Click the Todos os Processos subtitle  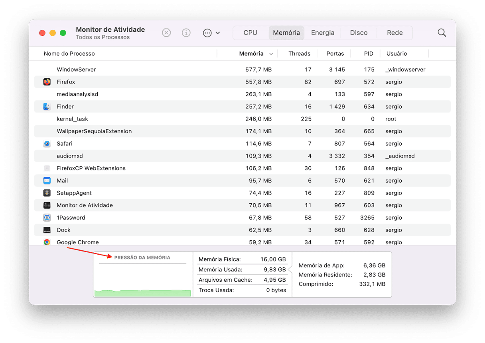click(x=103, y=37)
